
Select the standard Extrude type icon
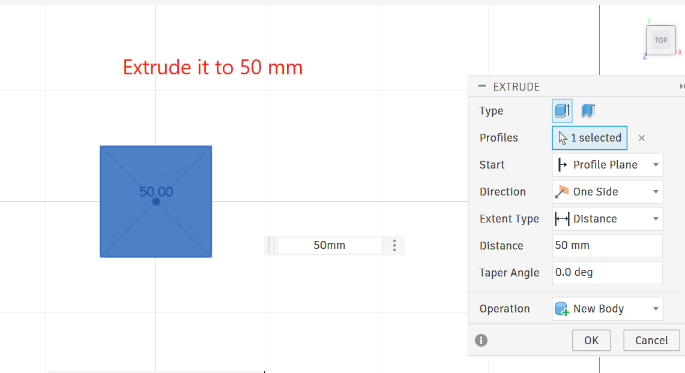click(562, 111)
